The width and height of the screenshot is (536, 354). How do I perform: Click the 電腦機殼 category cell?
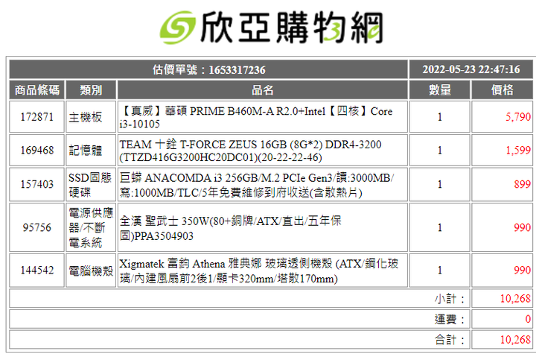(91, 270)
